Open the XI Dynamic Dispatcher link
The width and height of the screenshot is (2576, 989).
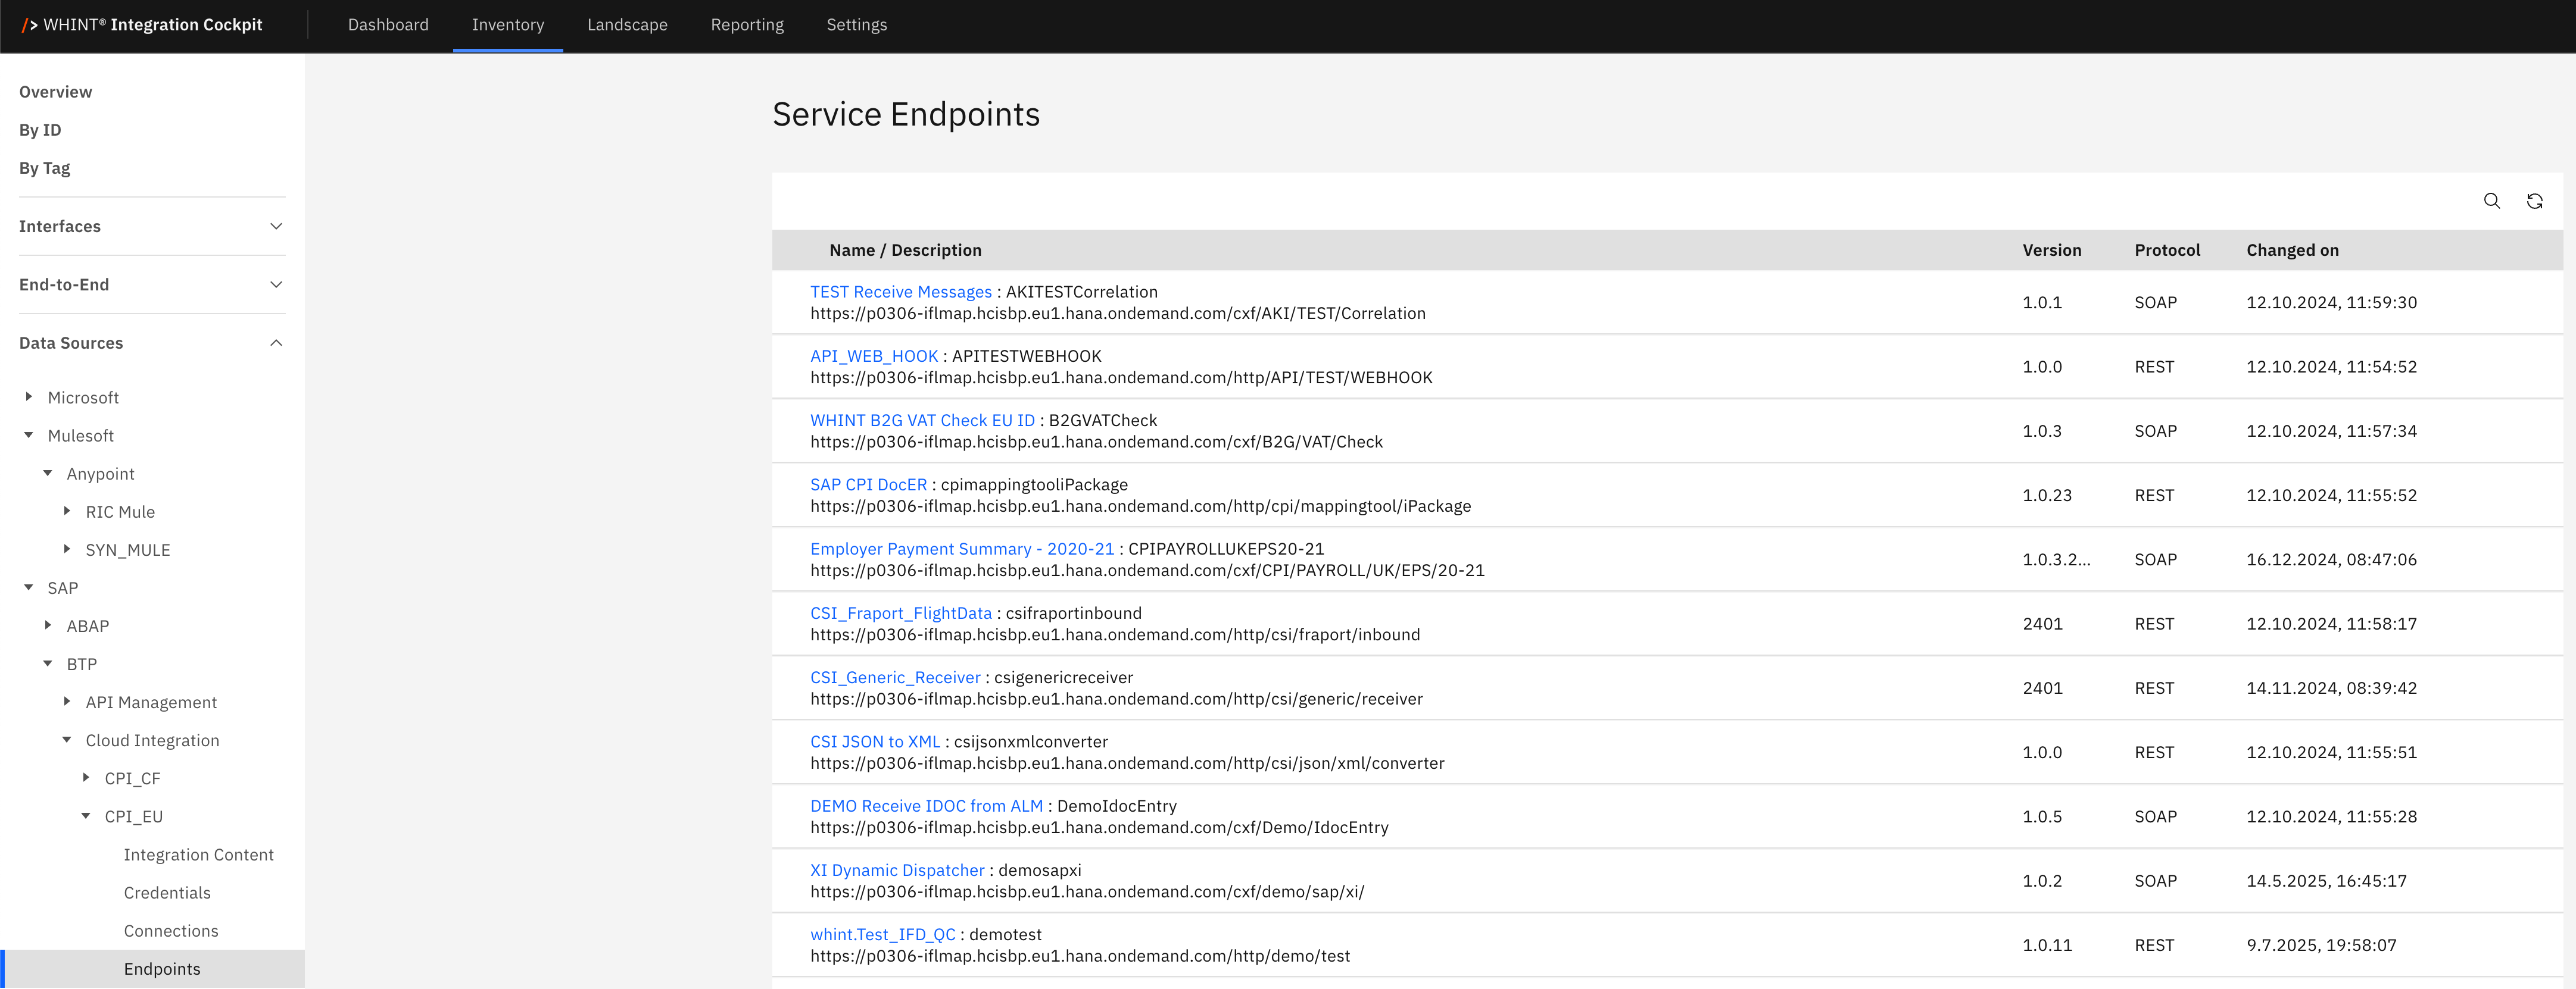[897, 870]
